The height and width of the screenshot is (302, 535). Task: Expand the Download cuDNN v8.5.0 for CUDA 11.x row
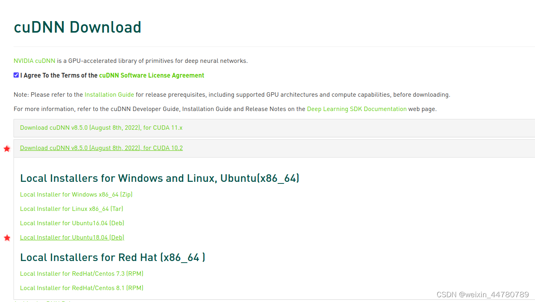pos(101,128)
